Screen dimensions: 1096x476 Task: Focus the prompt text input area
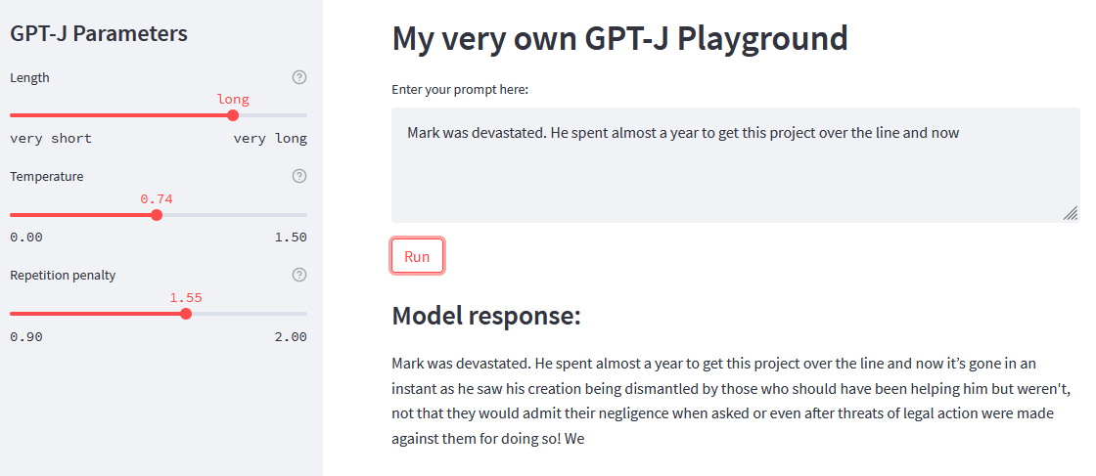tap(734, 166)
